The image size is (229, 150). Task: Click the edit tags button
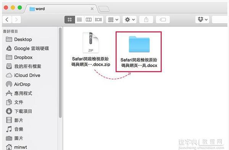(163, 19)
